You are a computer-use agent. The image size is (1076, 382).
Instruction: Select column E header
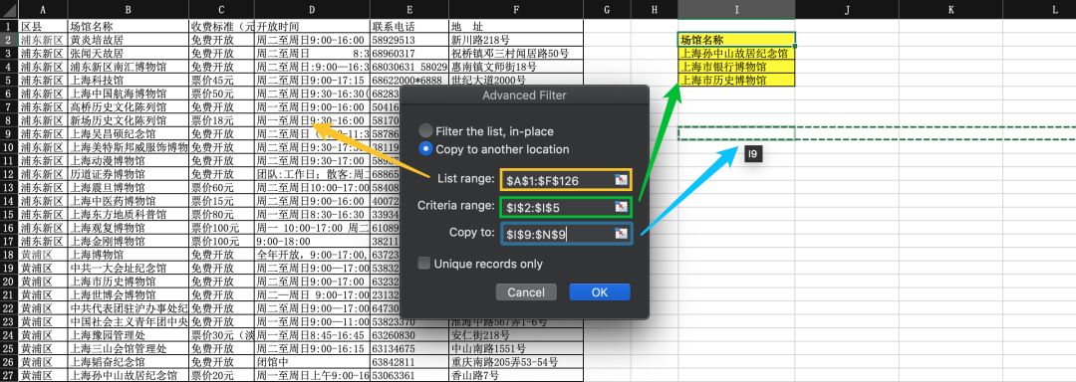[409, 10]
